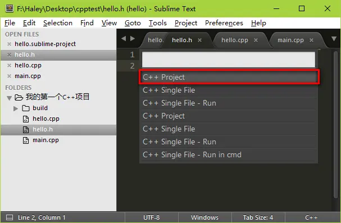Image resolution: width=341 pixels, height=223 pixels.
Task: Close the hello.h tab
Action: (x=199, y=40)
